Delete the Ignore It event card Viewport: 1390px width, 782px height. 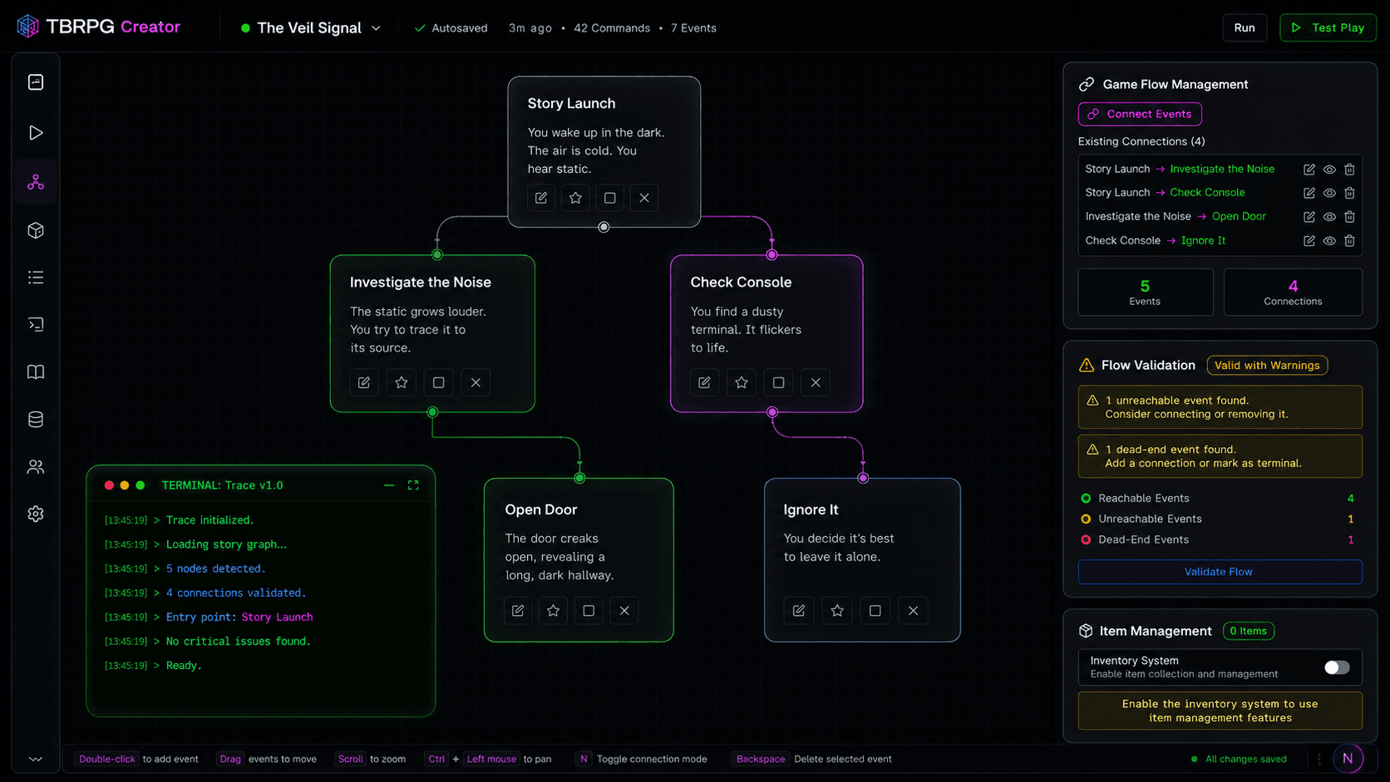pyautogui.click(x=913, y=611)
